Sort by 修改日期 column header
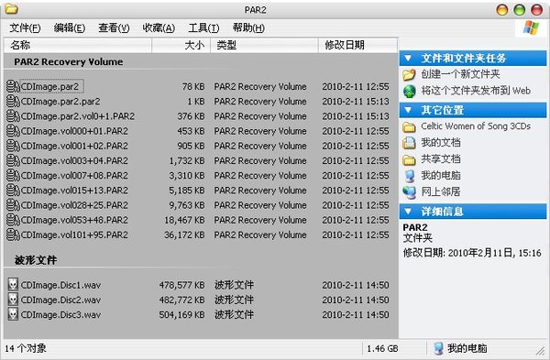550x360 pixels. [357, 45]
